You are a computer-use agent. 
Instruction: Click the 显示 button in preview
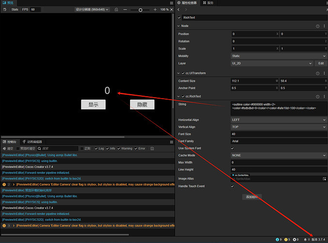93,104
